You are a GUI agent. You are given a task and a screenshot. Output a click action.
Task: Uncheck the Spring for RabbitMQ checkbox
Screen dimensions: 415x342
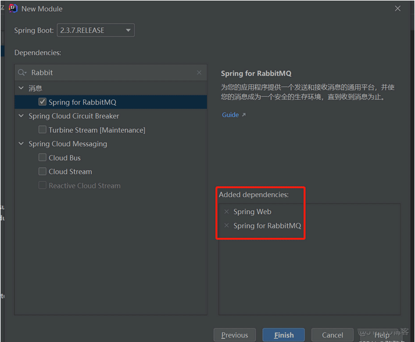[x=42, y=102]
